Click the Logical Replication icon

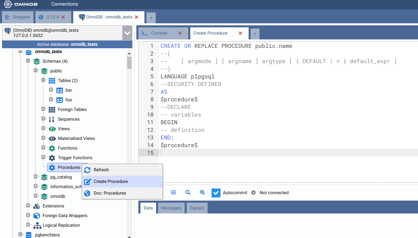click(37, 226)
